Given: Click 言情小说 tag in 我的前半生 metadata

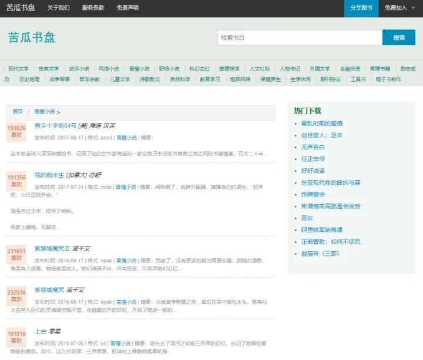Looking at the screenshot, I should 126,187.
